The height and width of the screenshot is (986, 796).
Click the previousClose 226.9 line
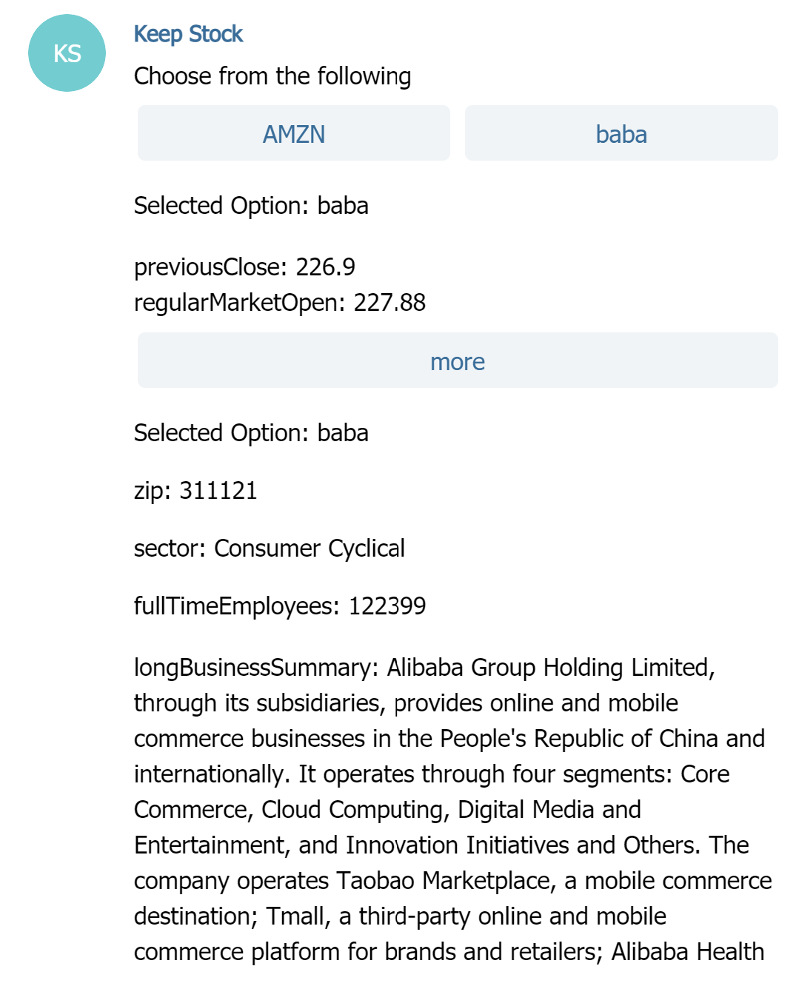244,266
